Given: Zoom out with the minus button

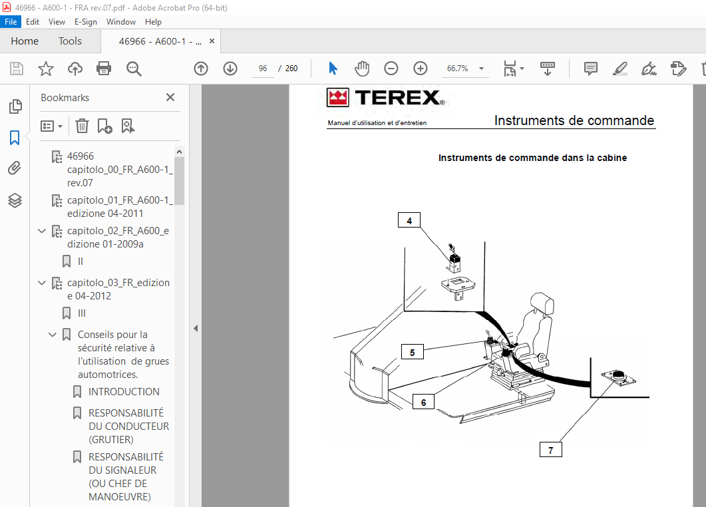Looking at the screenshot, I should click(x=391, y=69).
